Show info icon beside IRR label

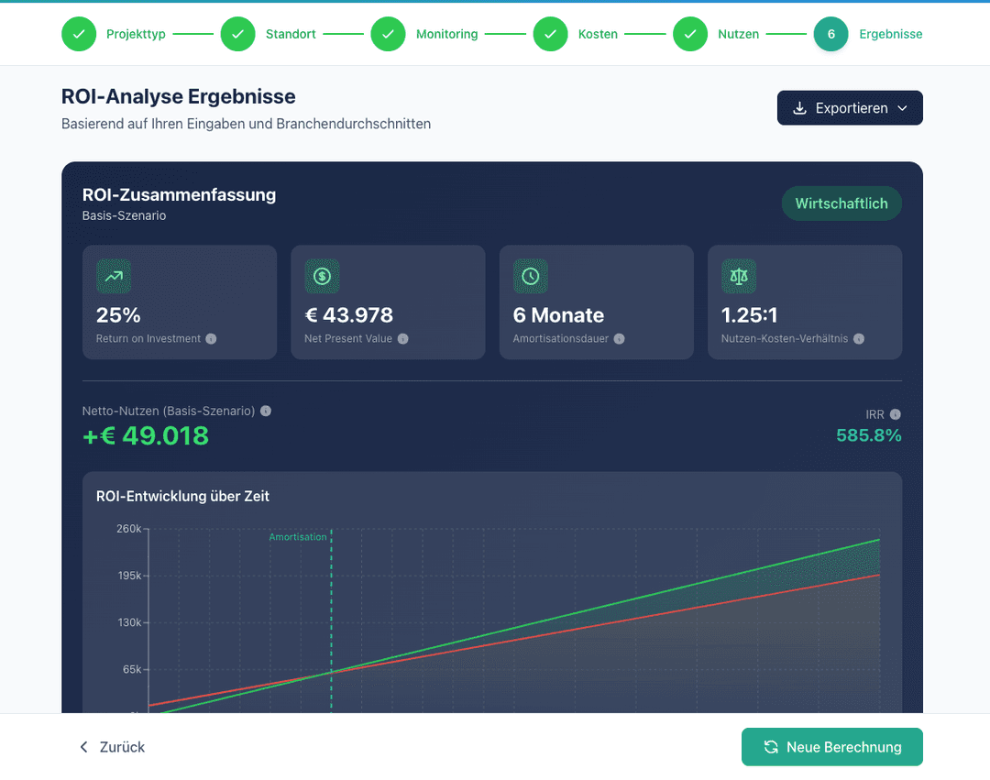[895, 414]
